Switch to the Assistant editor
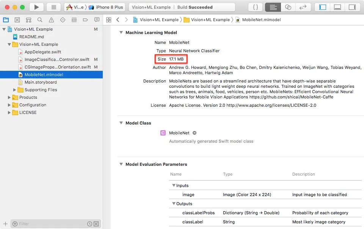 [x=288, y=7]
